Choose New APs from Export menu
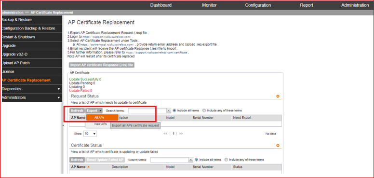Image resolution: width=374 pixels, height=178 pixels. [x=100, y=124]
